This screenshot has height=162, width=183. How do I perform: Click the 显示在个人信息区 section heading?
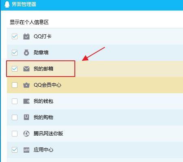(x=29, y=22)
